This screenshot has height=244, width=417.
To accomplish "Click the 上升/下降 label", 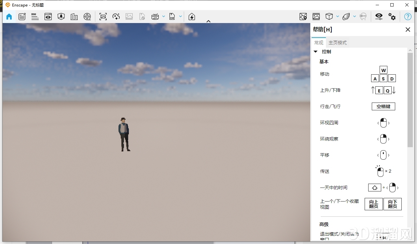I will click(330, 90).
